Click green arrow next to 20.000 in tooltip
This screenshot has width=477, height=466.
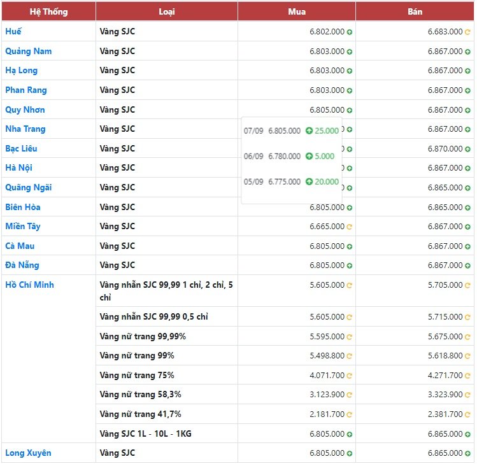pyautogui.click(x=309, y=182)
